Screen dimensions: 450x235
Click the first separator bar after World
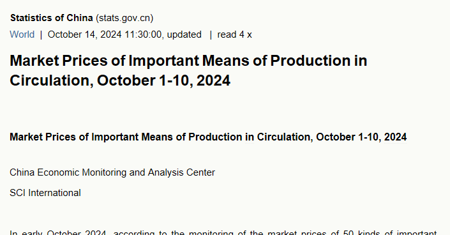click(x=41, y=34)
